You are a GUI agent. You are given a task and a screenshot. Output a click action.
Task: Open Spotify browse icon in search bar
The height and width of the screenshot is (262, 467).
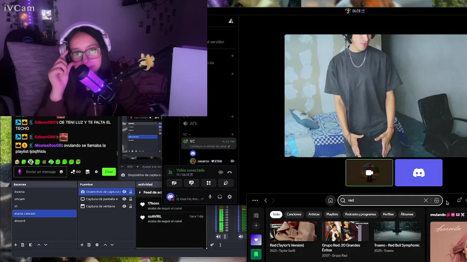pyautogui.click(x=436, y=201)
